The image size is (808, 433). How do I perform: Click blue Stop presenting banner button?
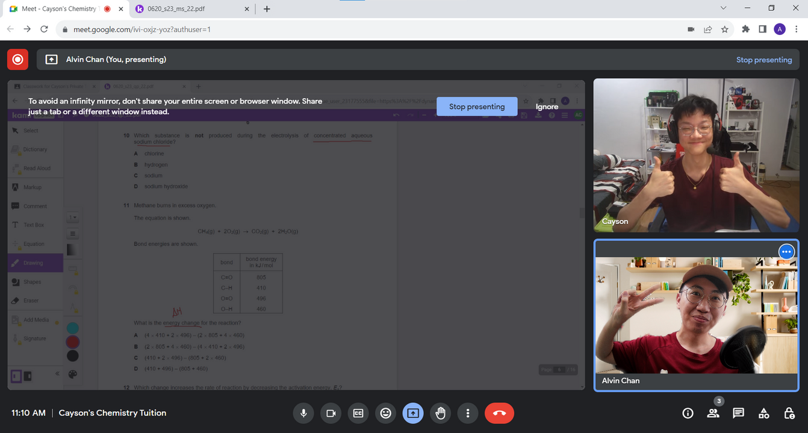477,107
